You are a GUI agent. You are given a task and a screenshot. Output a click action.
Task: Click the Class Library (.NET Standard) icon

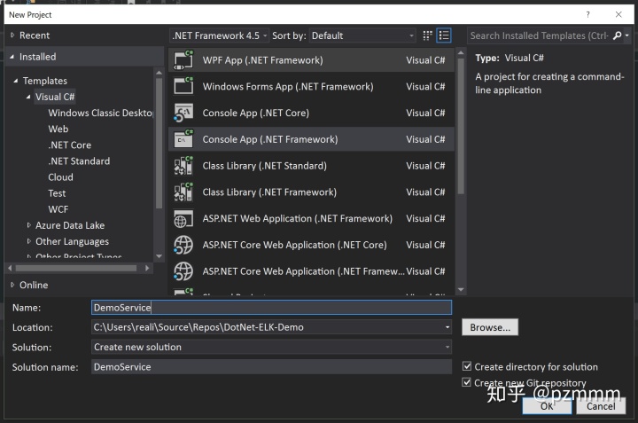[183, 166]
